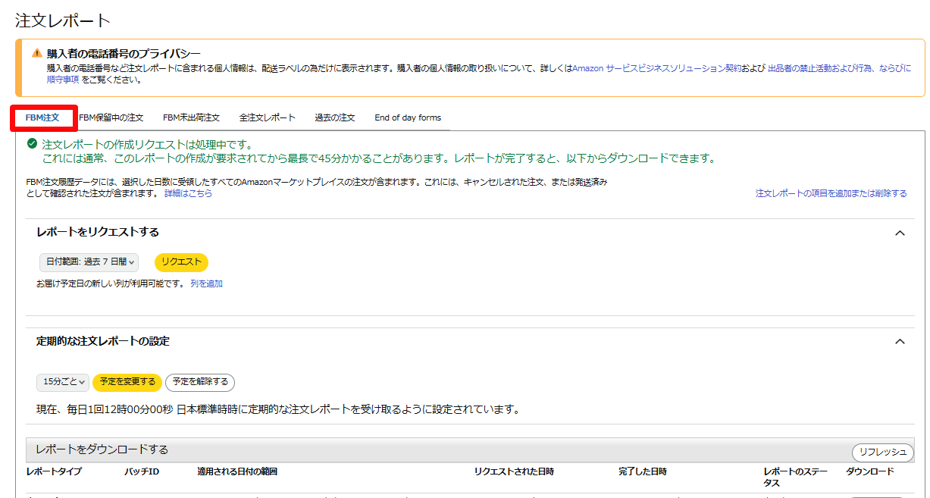
Task: Click the 予定を解除する button
Action: [x=200, y=382]
